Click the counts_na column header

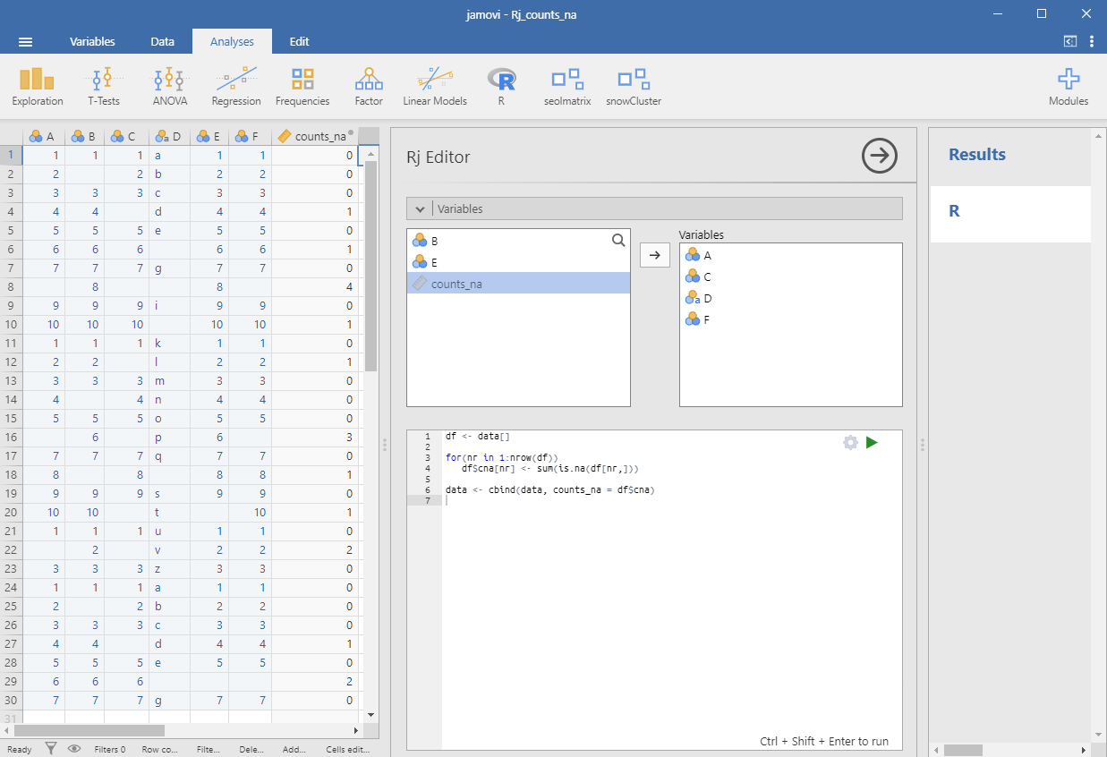[314, 136]
